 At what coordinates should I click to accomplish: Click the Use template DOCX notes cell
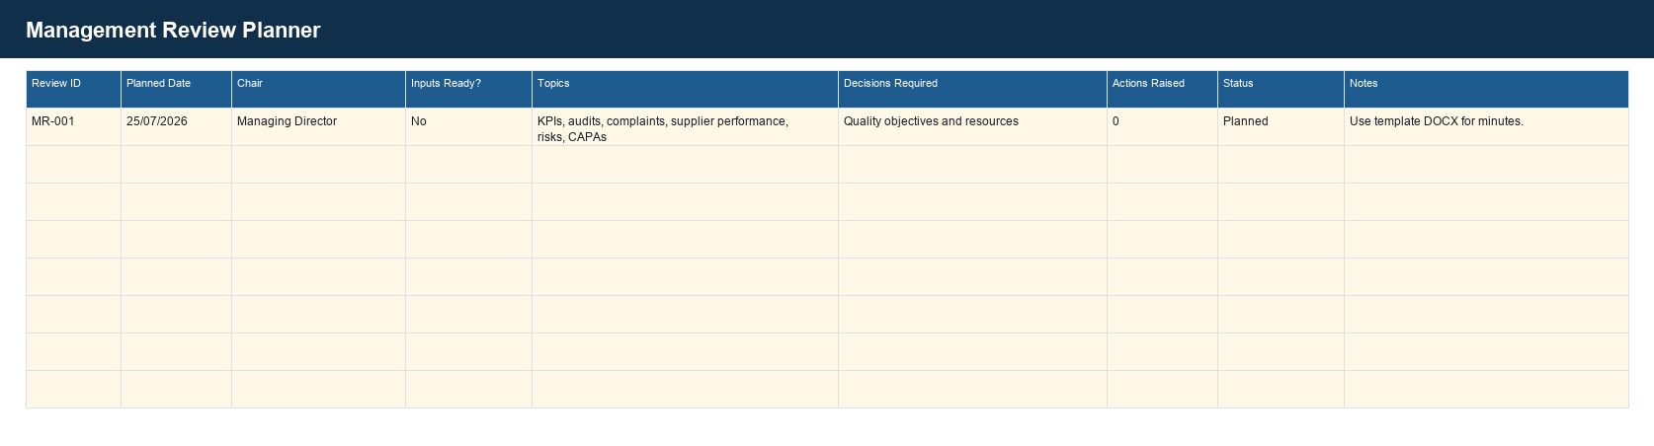[1486, 127]
